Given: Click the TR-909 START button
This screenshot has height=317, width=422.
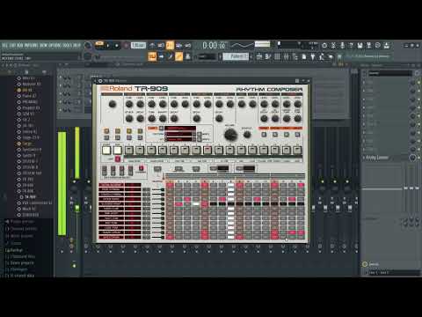Looking at the screenshot, I should 106,151.
